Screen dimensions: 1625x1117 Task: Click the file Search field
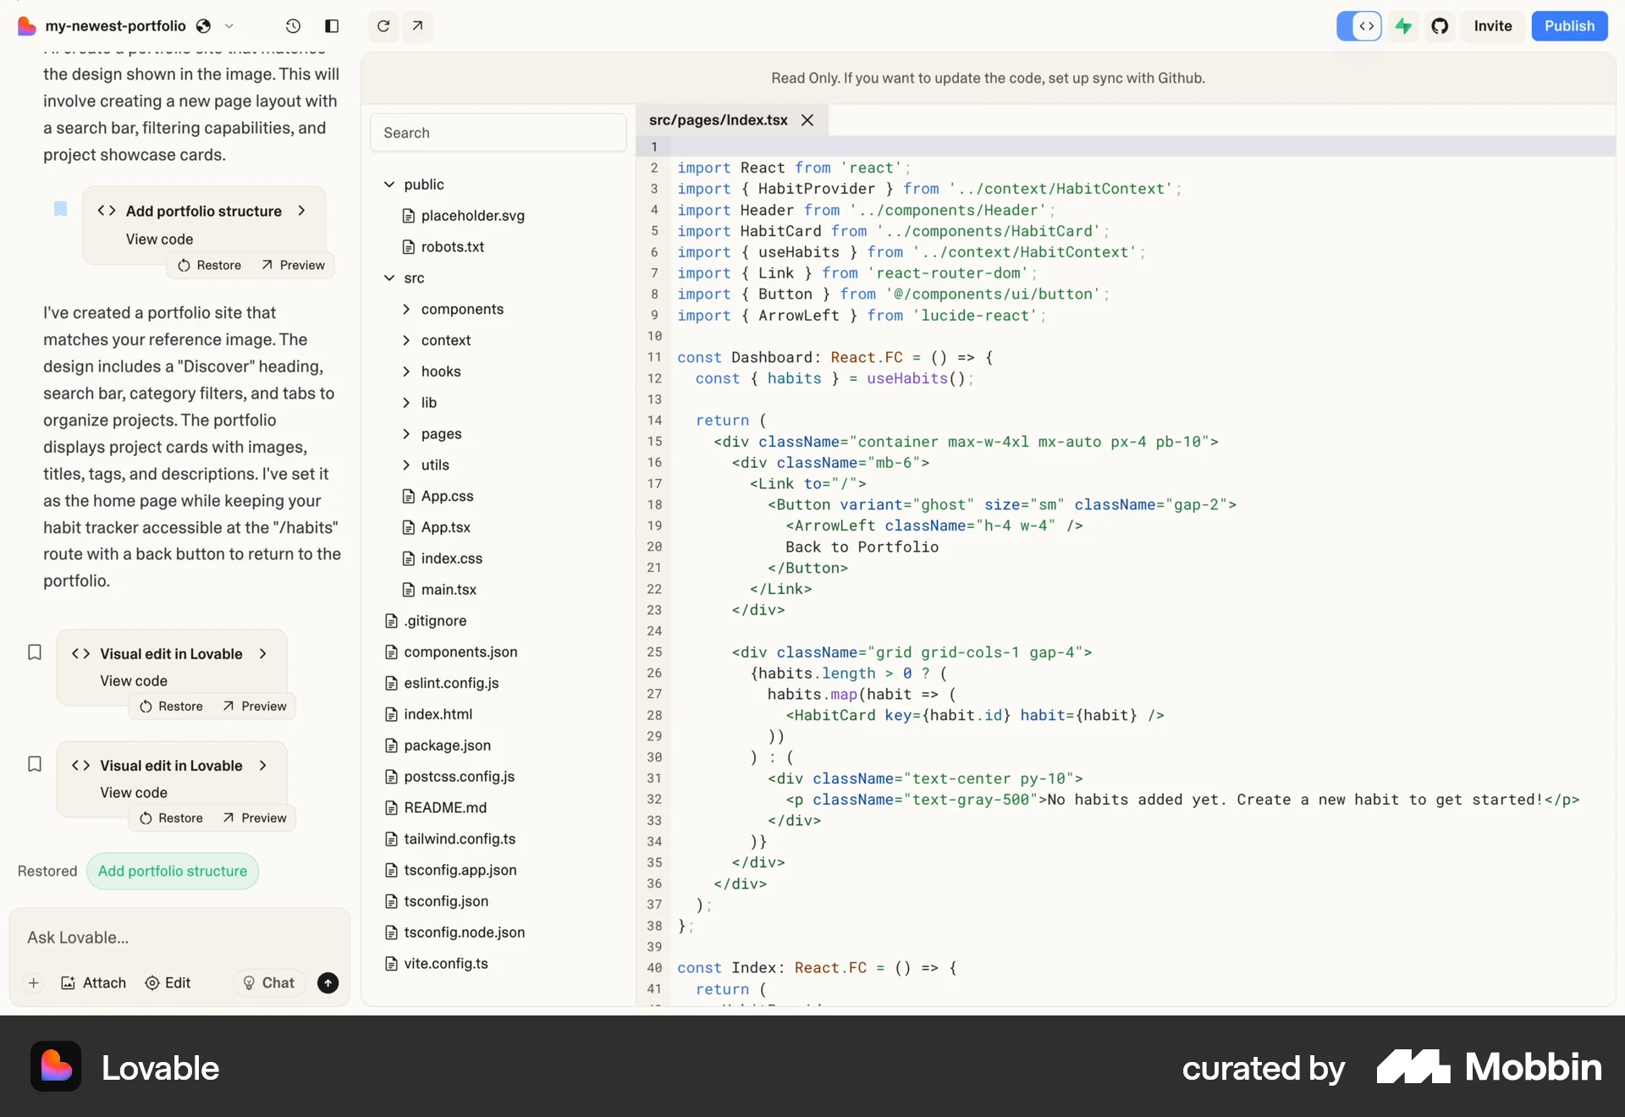coord(498,132)
